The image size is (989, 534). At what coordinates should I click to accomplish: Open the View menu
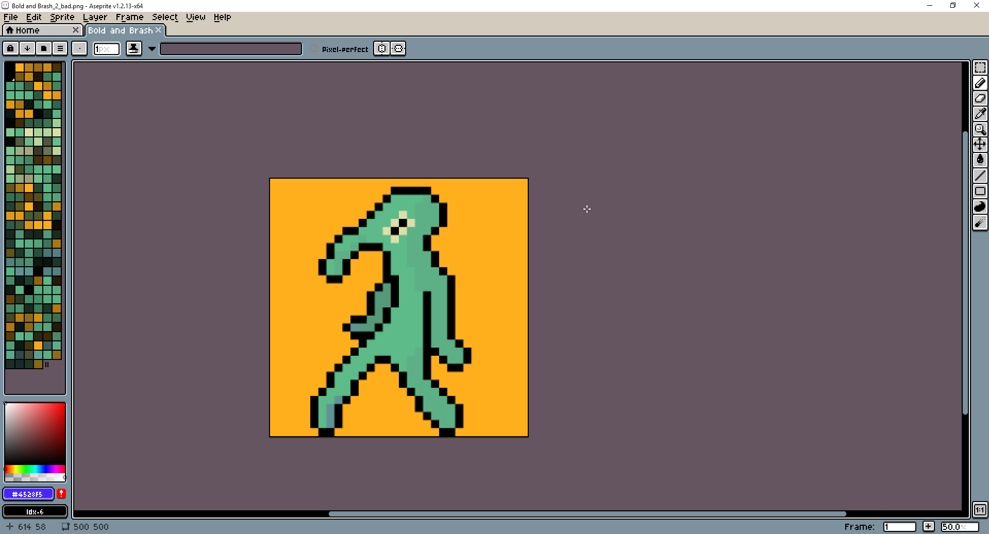point(195,17)
